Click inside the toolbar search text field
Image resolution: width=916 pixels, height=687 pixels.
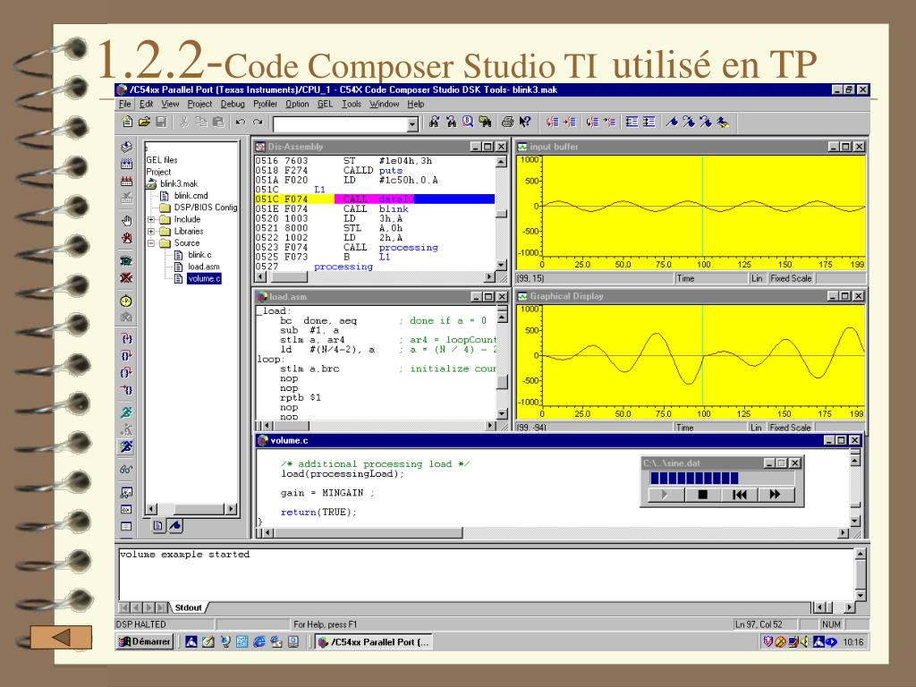tap(340, 123)
